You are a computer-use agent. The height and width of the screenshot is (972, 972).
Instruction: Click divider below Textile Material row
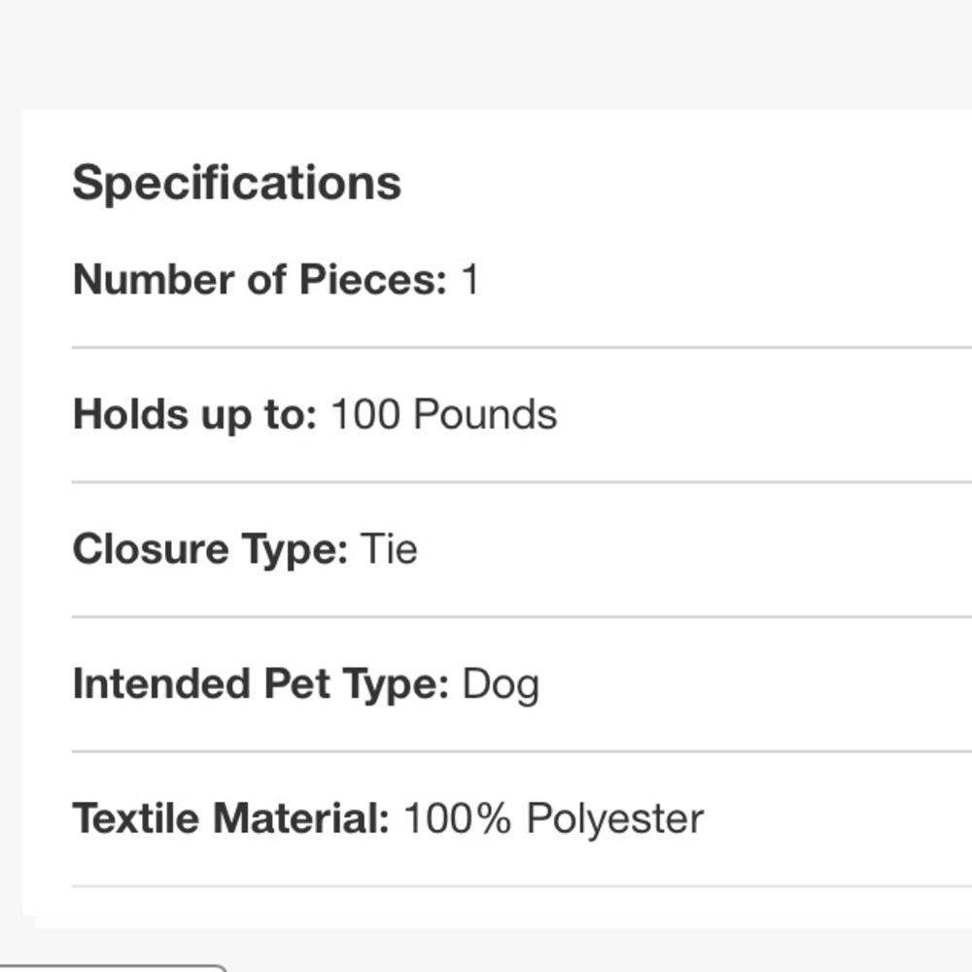coord(521,886)
